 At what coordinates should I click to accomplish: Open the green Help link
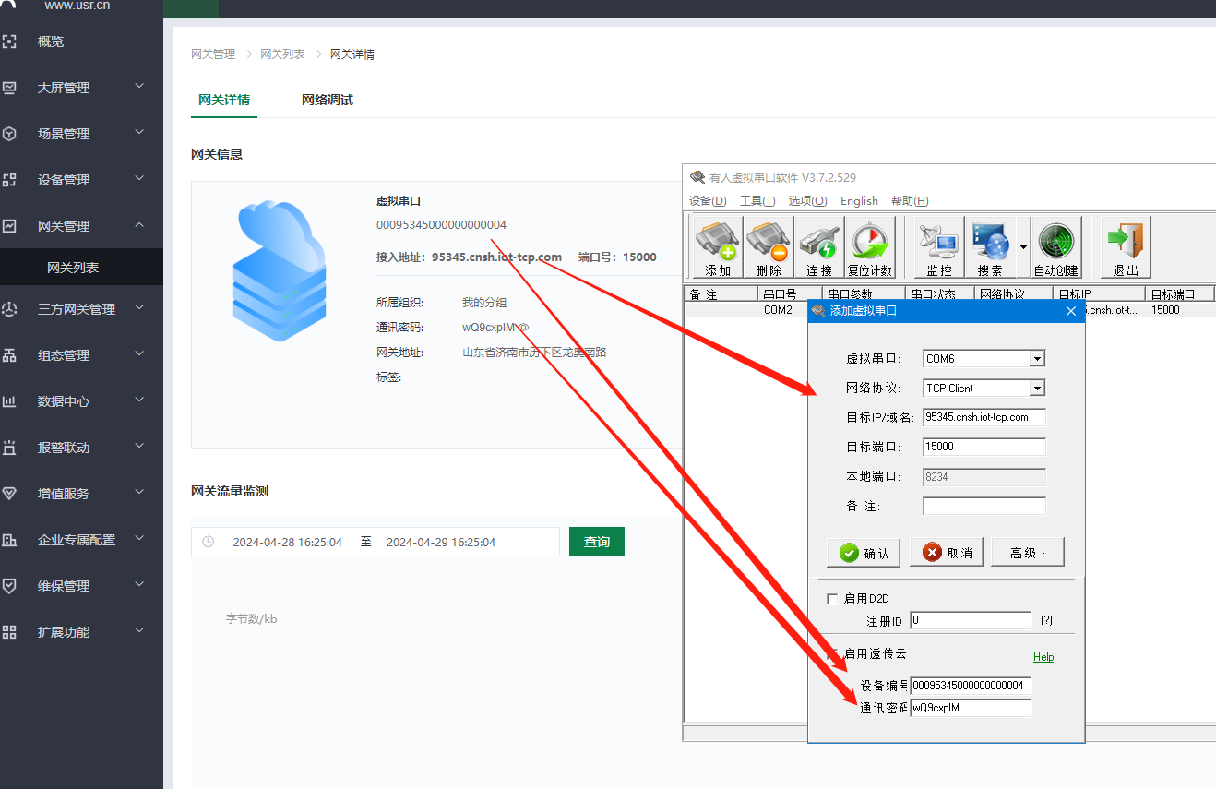(x=1043, y=657)
